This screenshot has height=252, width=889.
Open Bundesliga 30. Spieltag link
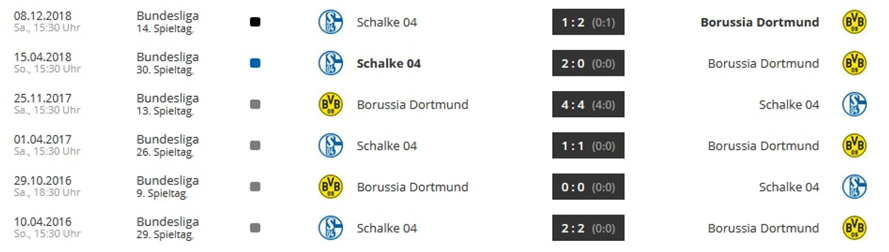pos(167,63)
